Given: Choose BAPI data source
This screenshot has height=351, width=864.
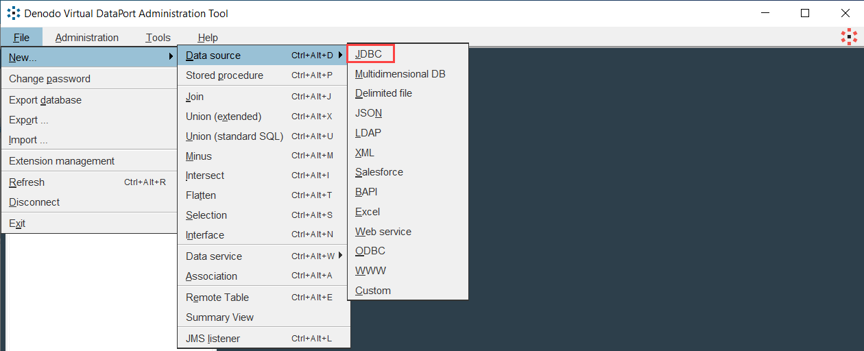Looking at the screenshot, I should coord(408,192).
